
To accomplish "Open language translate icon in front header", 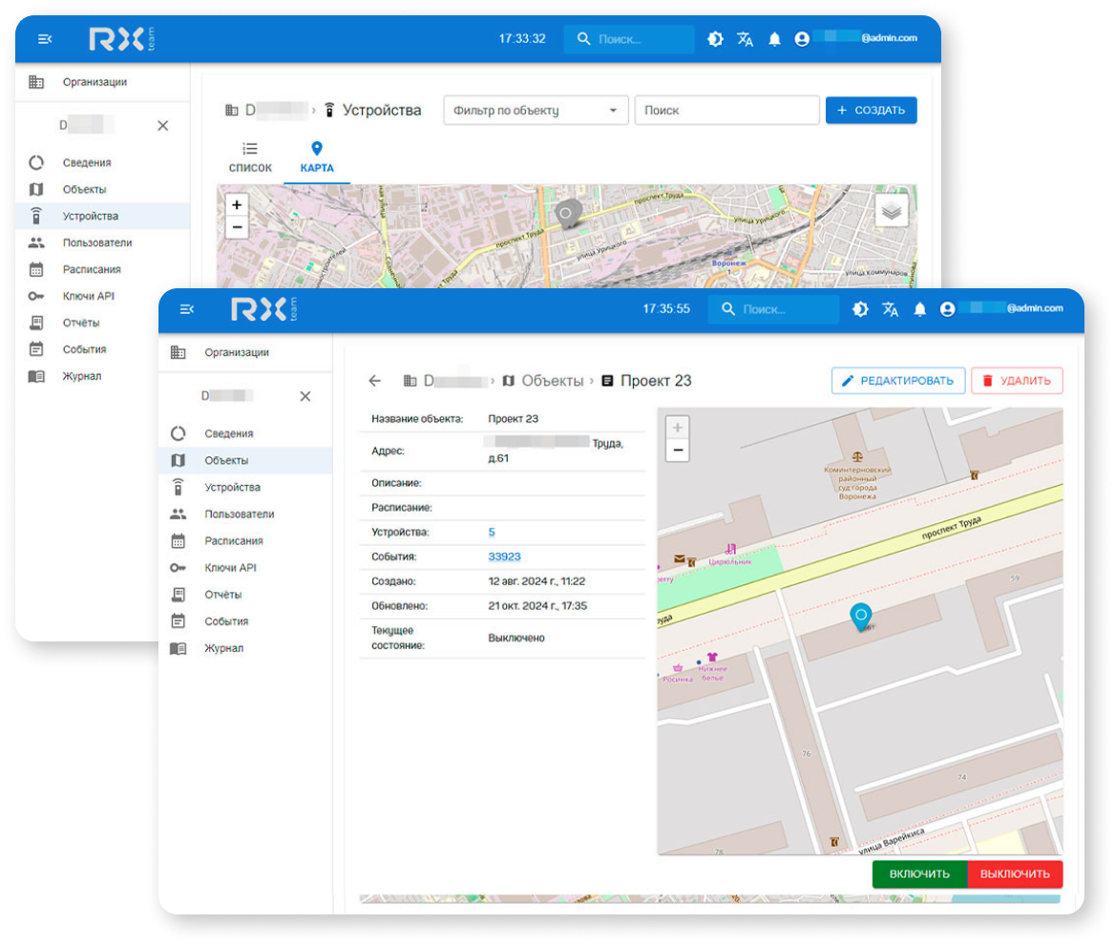I will 890,309.
